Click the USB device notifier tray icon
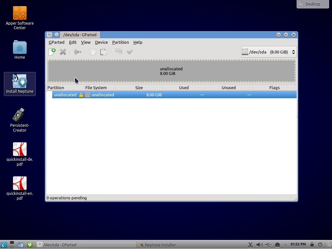The width and height of the screenshot is (332, 249). (268, 245)
